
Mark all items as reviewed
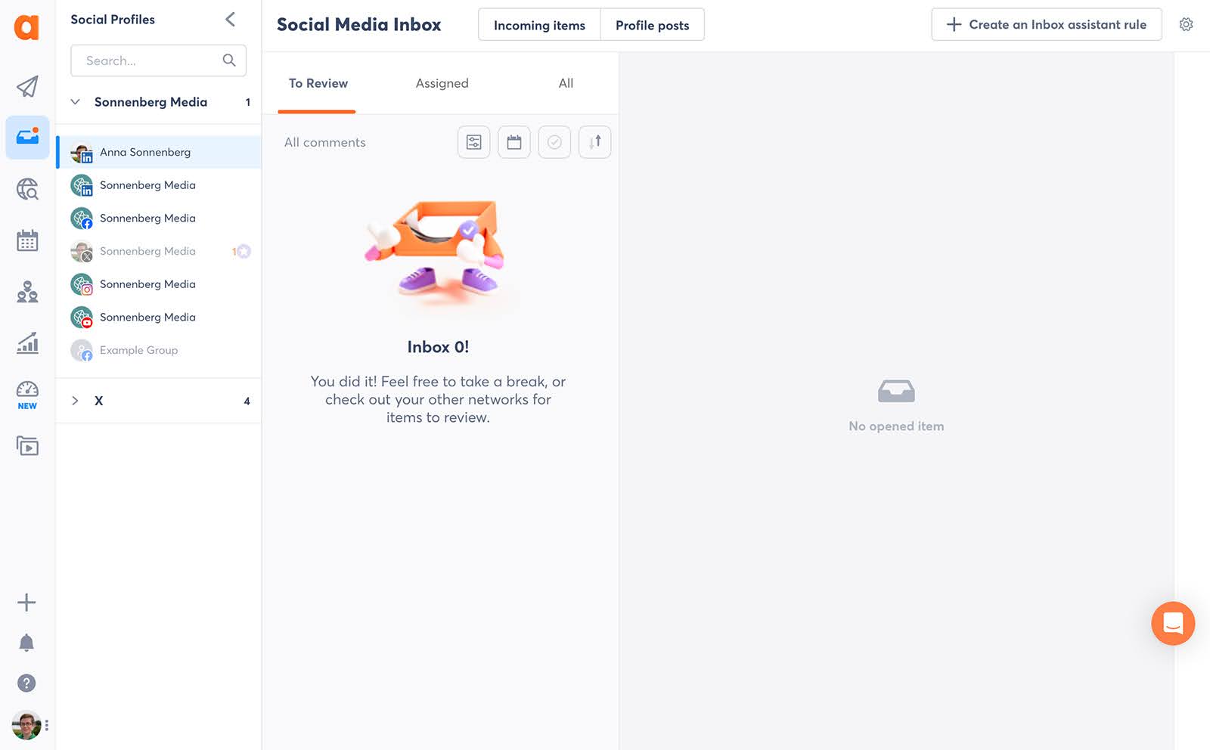(x=554, y=141)
